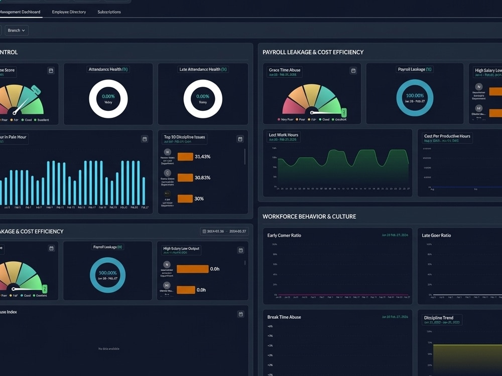Click the High Salary Low Output scrollbar
502x376 pixels.
pyautogui.click(x=245, y=263)
